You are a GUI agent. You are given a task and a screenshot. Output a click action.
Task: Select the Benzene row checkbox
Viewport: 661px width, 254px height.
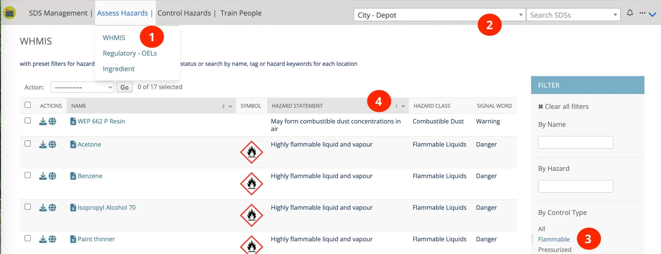pyautogui.click(x=28, y=175)
